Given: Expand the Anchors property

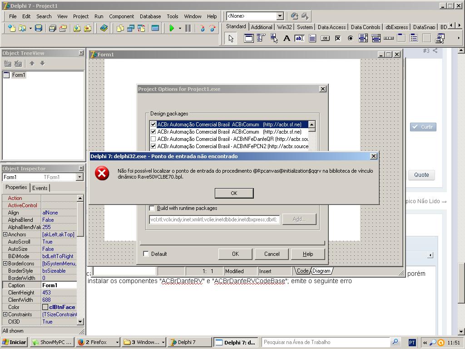Looking at the screenshot, I should pos(5,234).
